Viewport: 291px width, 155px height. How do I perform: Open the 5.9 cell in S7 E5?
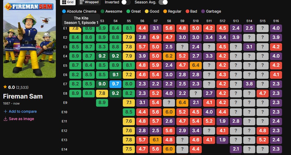point(156,66)
